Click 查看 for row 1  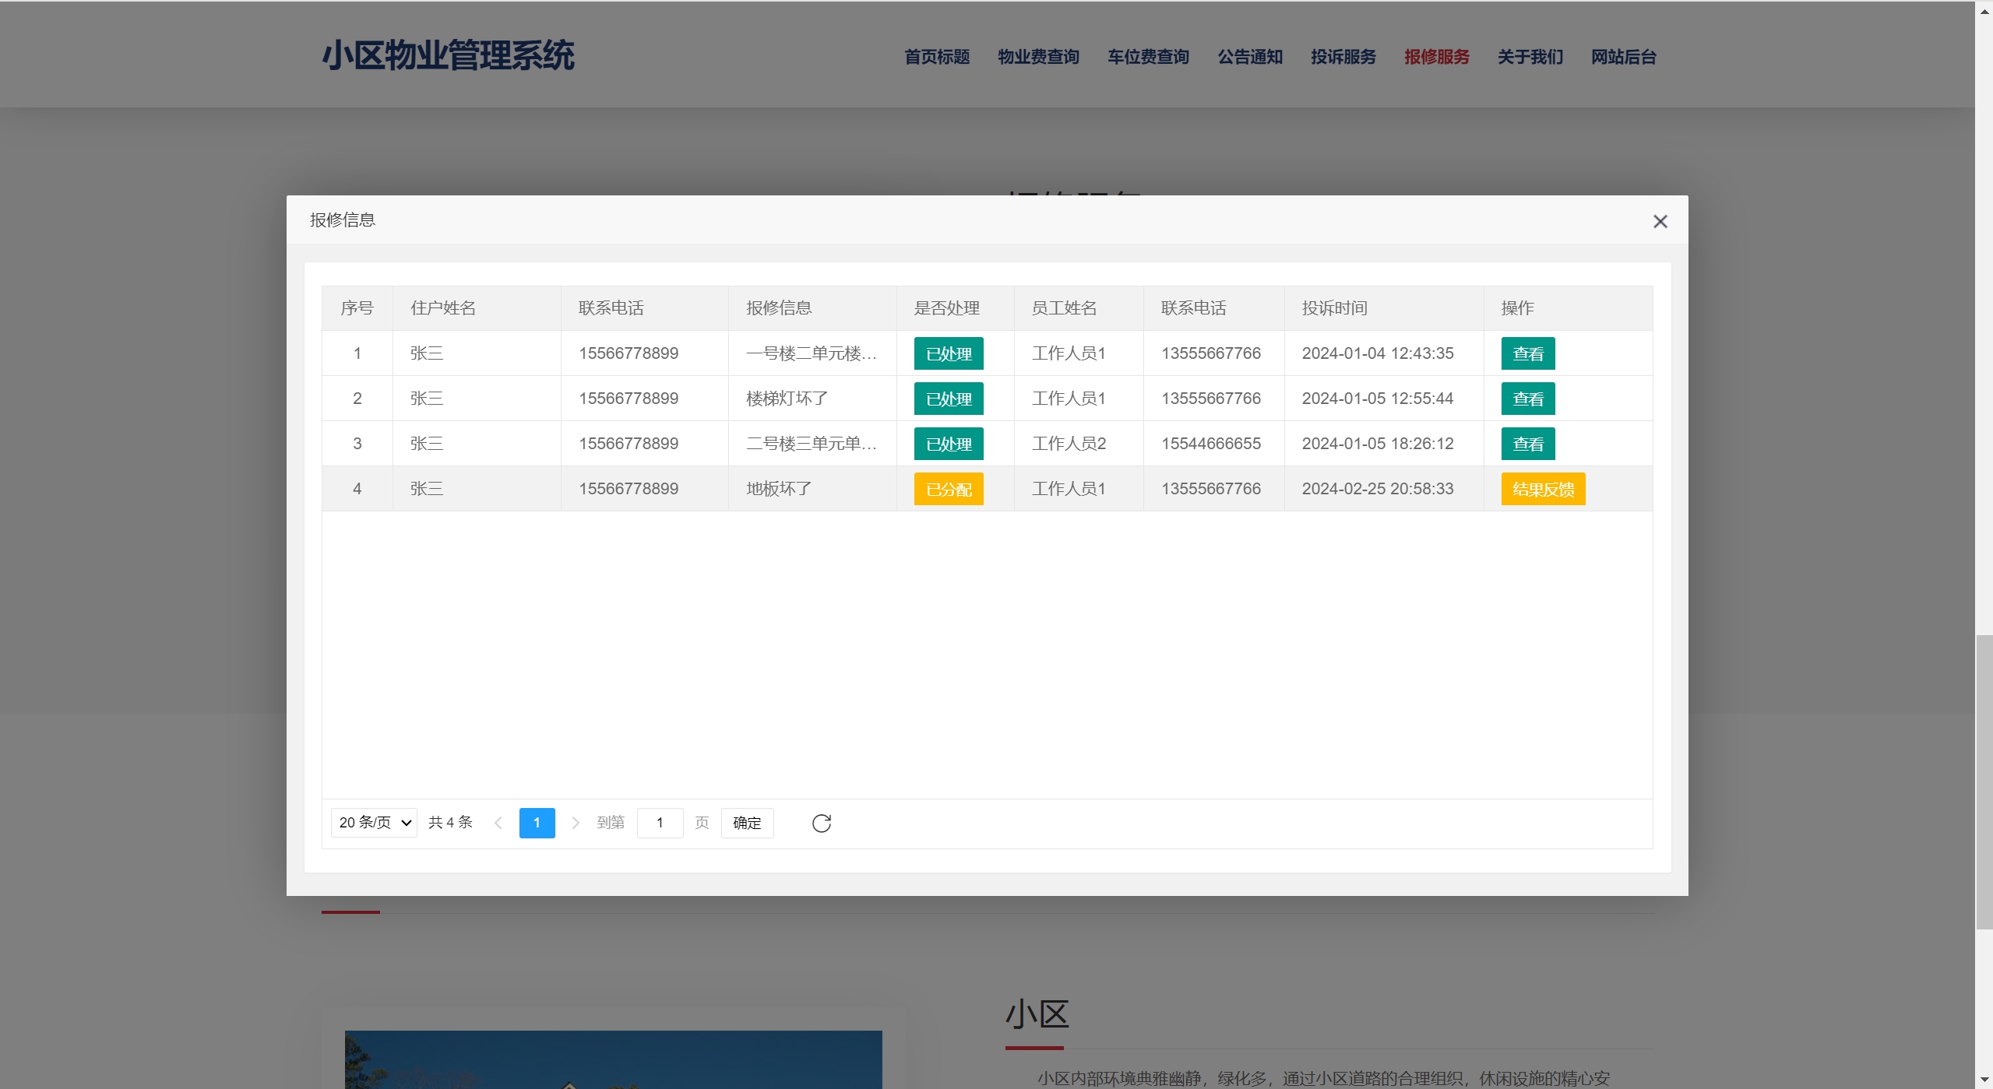(x=1527, y=353)
